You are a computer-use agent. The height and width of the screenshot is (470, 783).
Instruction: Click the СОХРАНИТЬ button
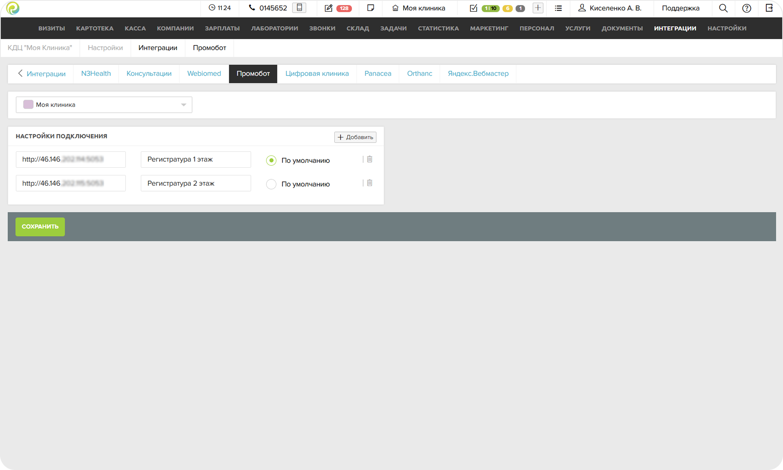coord(40,227)
